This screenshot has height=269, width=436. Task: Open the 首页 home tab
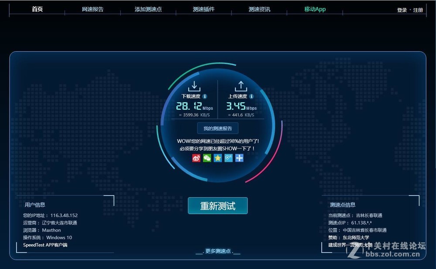[37, 9]
